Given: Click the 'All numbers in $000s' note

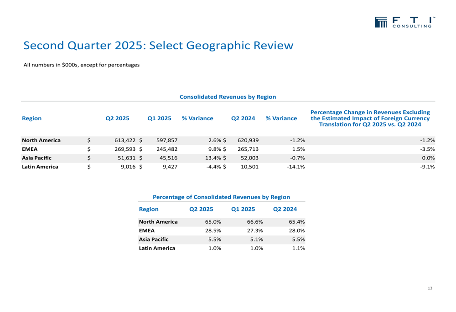Looking at the screenshot, I should 81,65.
